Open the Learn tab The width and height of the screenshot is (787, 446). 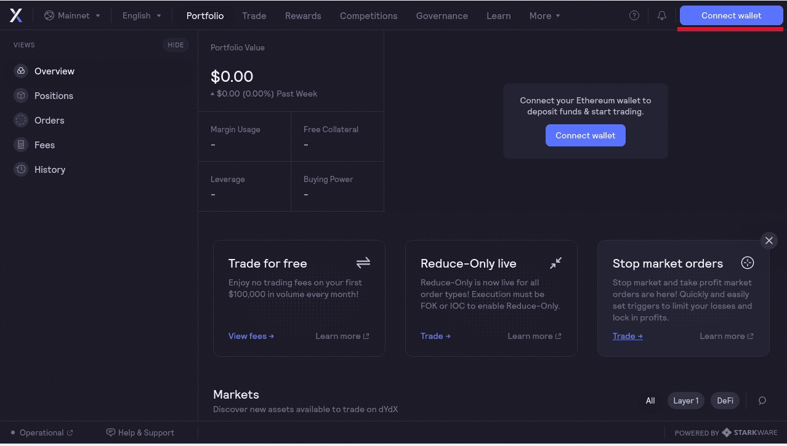[x=499, y=15]
